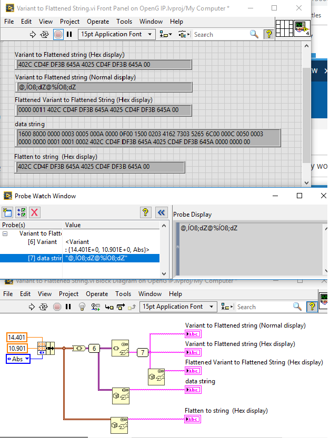Click the Bundle node on block diagram
Viewport: 330px width, 438px height.
click(x=46, y=348)
